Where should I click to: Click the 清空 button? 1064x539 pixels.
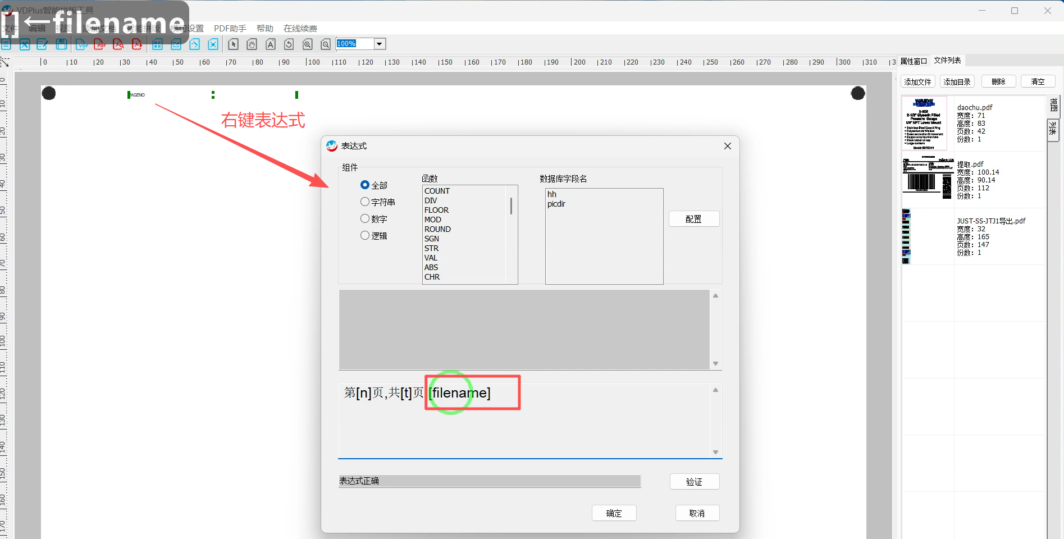1038,82
